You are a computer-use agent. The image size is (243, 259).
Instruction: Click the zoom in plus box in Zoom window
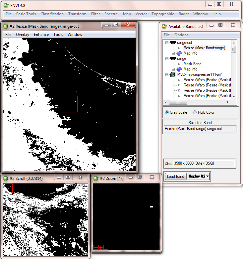point(101,247)
